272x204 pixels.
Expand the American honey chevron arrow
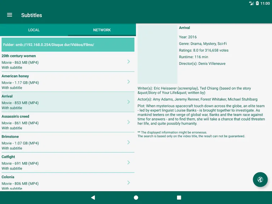tap(129, 82)
